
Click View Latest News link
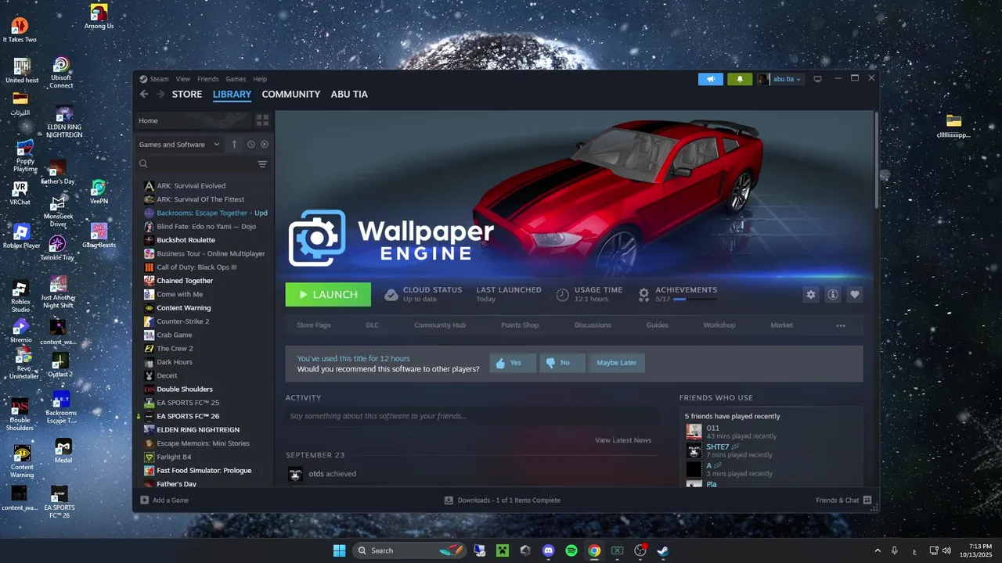[623, 440]
